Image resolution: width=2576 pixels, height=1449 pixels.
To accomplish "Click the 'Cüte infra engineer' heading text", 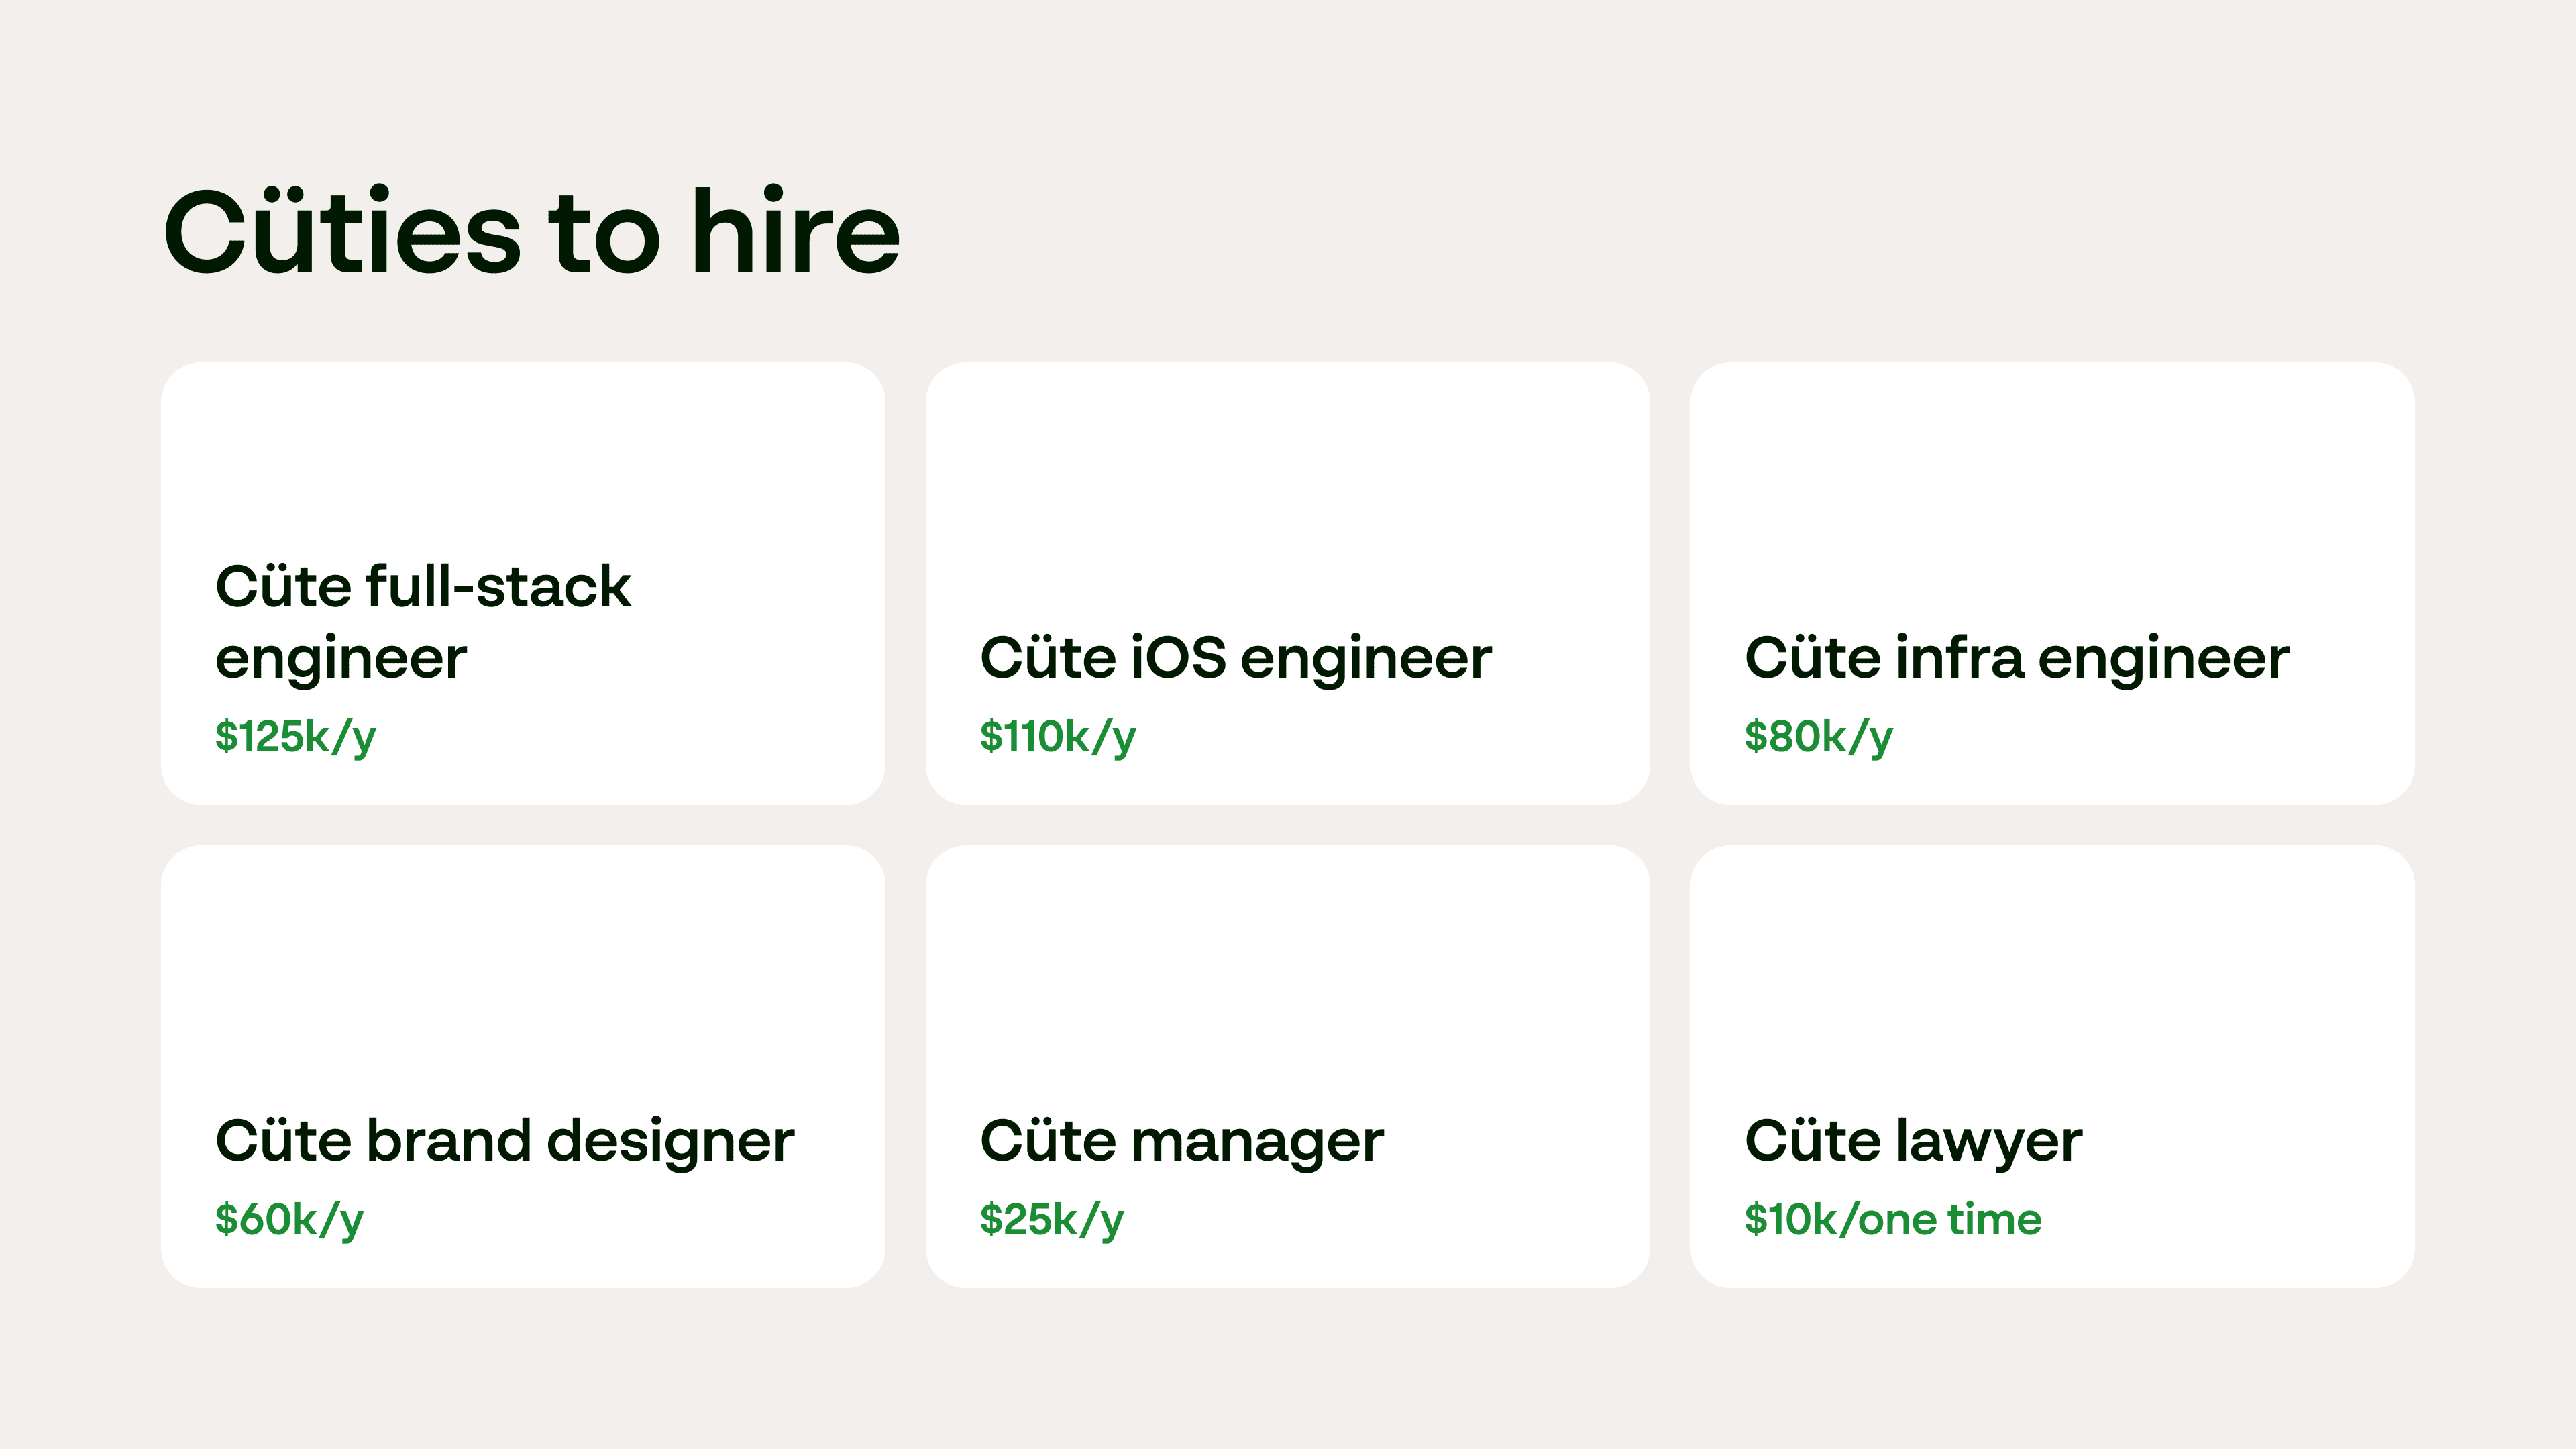I will 2016,658.
